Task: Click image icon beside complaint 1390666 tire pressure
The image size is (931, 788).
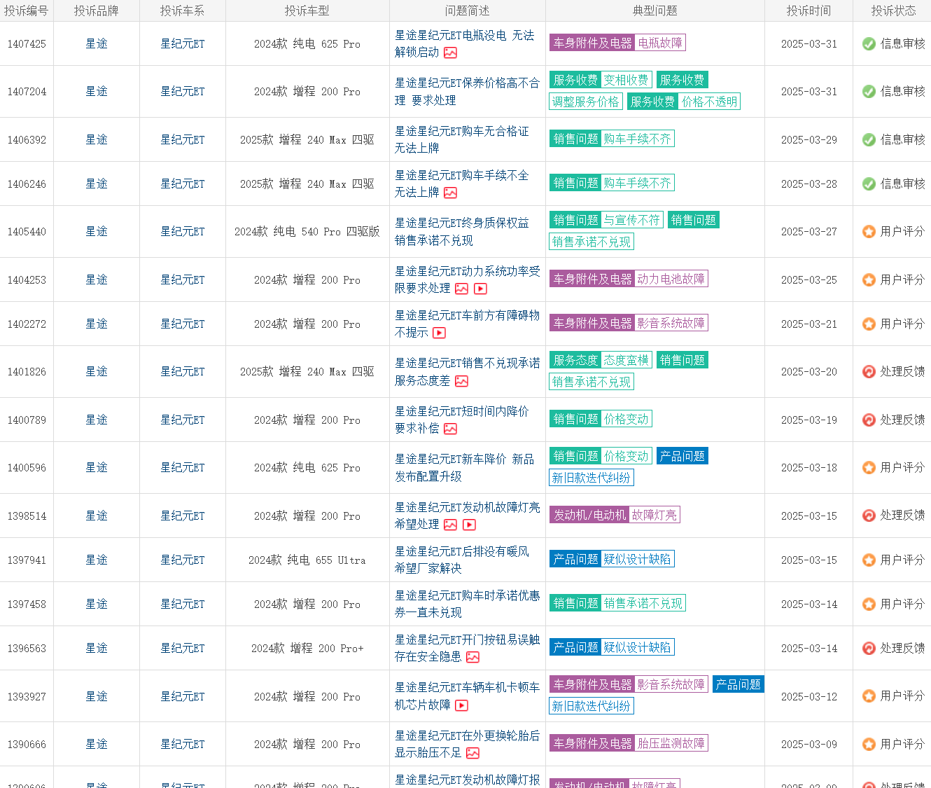Action: tap(472, 754)
